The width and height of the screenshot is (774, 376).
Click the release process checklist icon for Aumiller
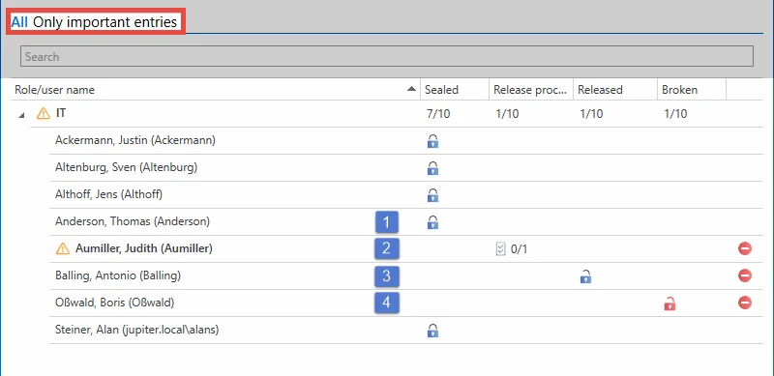click(x=500, y=249)
